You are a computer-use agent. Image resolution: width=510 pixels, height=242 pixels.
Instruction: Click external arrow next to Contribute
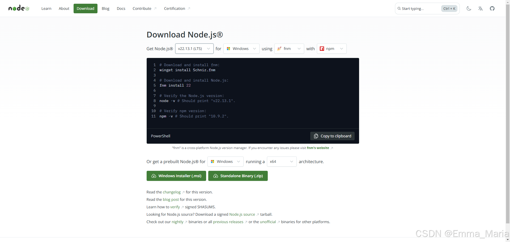click(155, 9)
